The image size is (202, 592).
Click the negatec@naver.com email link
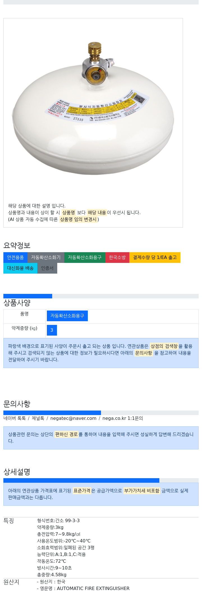[x=73, y=418]
